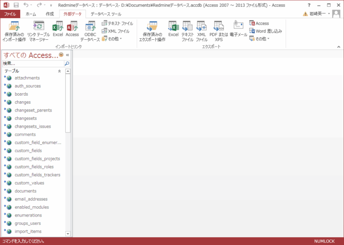Image resolution: width=344 pixels, height=245 pixels.
Task: Select the boards table
Action: click(34, 94)
